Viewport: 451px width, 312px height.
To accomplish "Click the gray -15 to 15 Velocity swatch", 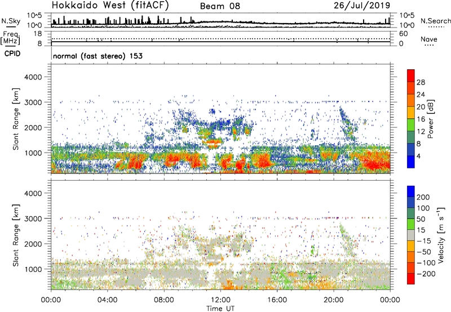I will click(411, 235).
